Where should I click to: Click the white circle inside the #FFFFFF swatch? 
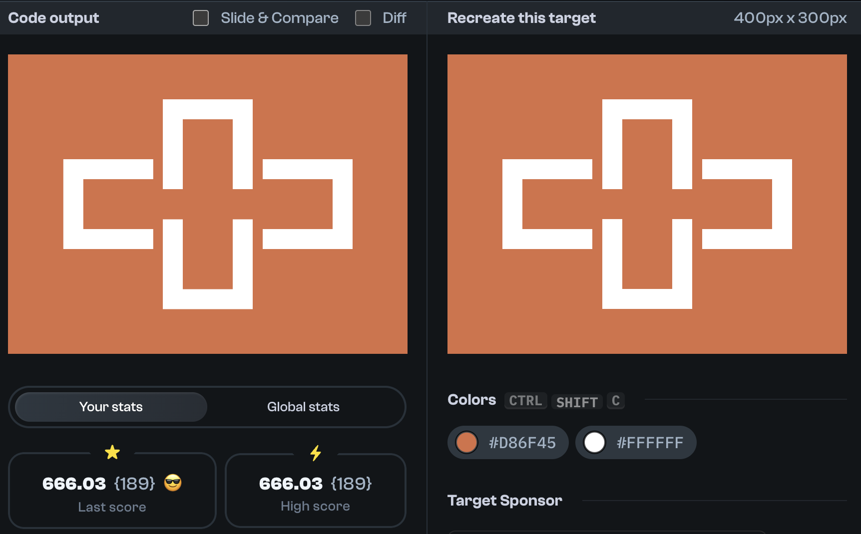594,442
